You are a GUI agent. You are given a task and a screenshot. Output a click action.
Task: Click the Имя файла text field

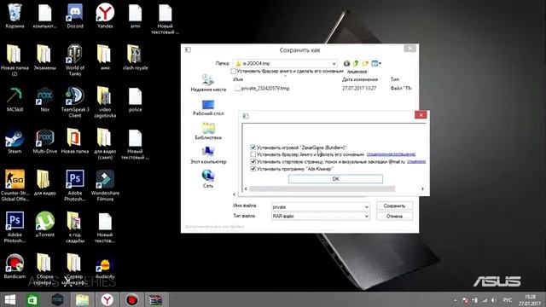[317, 206]
